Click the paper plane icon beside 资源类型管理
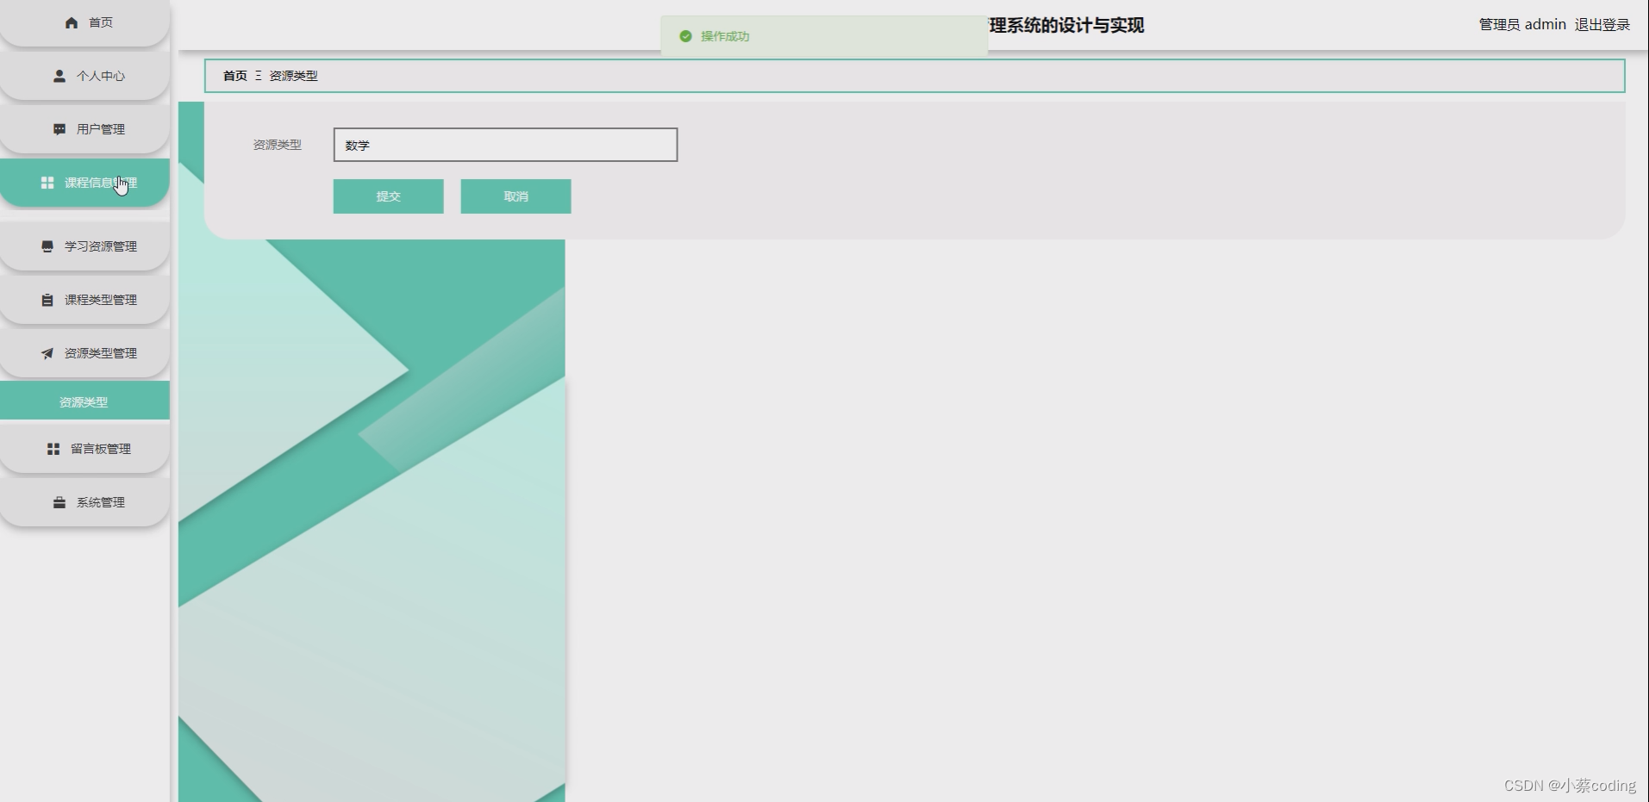Image resolution: width=1649 pixels, height=802 pixels. click(47, 353)
